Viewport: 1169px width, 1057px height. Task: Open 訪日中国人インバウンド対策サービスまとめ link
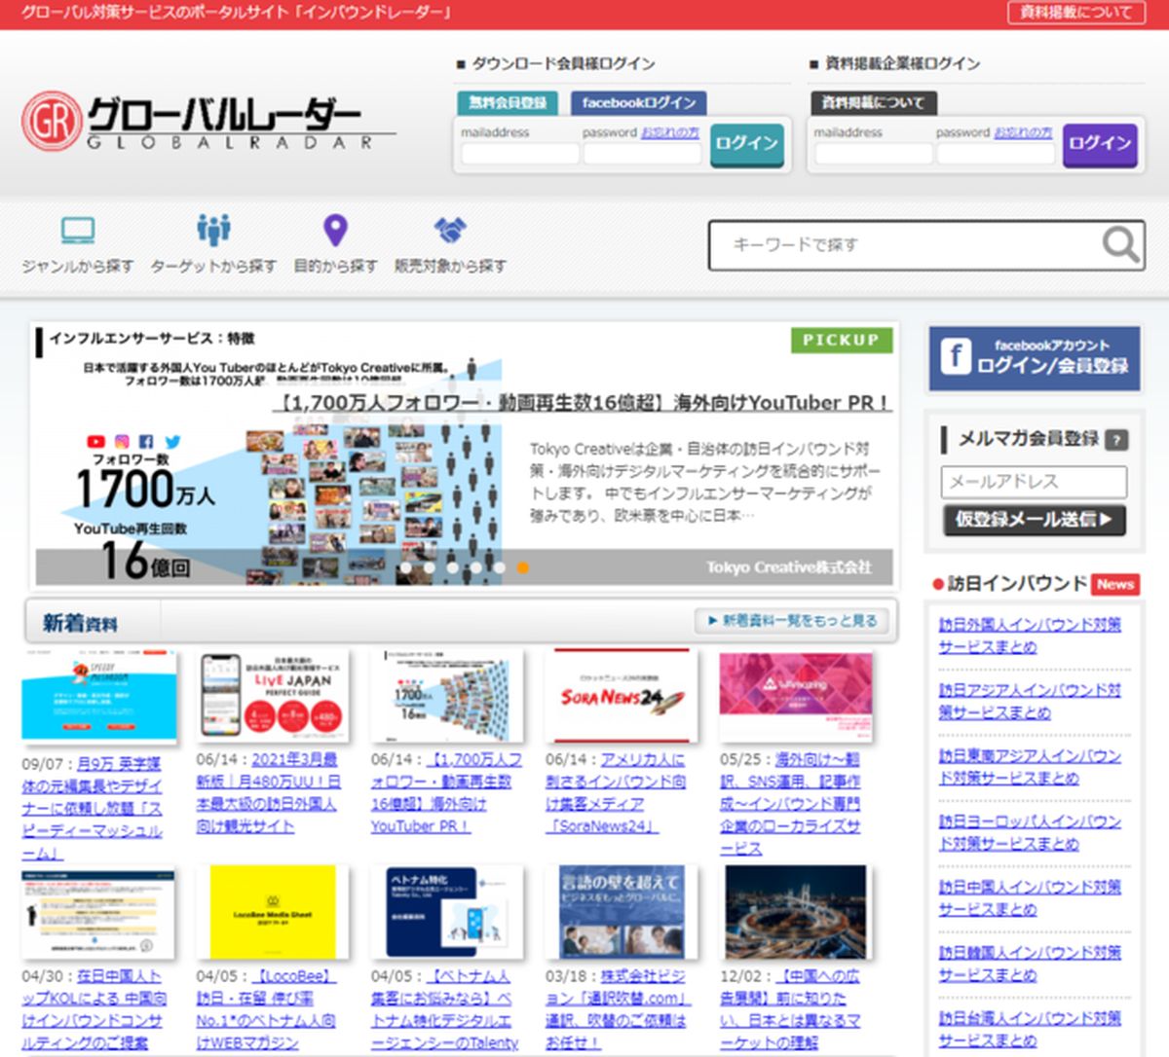(x=1030, y=897)
